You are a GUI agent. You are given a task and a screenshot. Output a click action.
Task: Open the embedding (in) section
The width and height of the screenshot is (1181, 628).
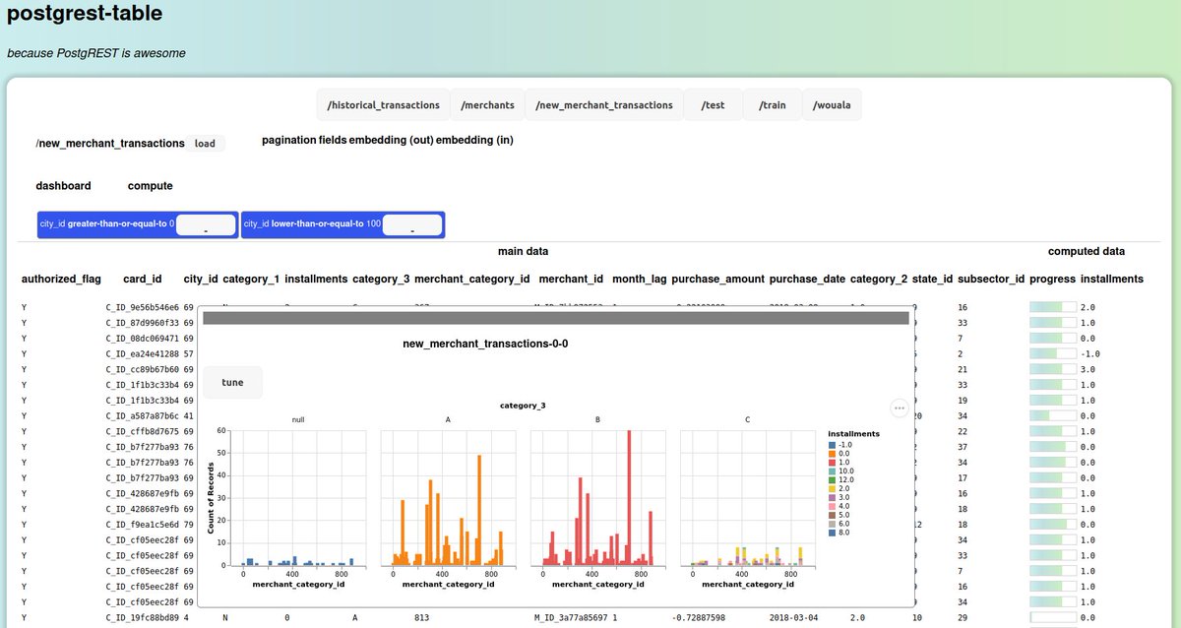474,140
